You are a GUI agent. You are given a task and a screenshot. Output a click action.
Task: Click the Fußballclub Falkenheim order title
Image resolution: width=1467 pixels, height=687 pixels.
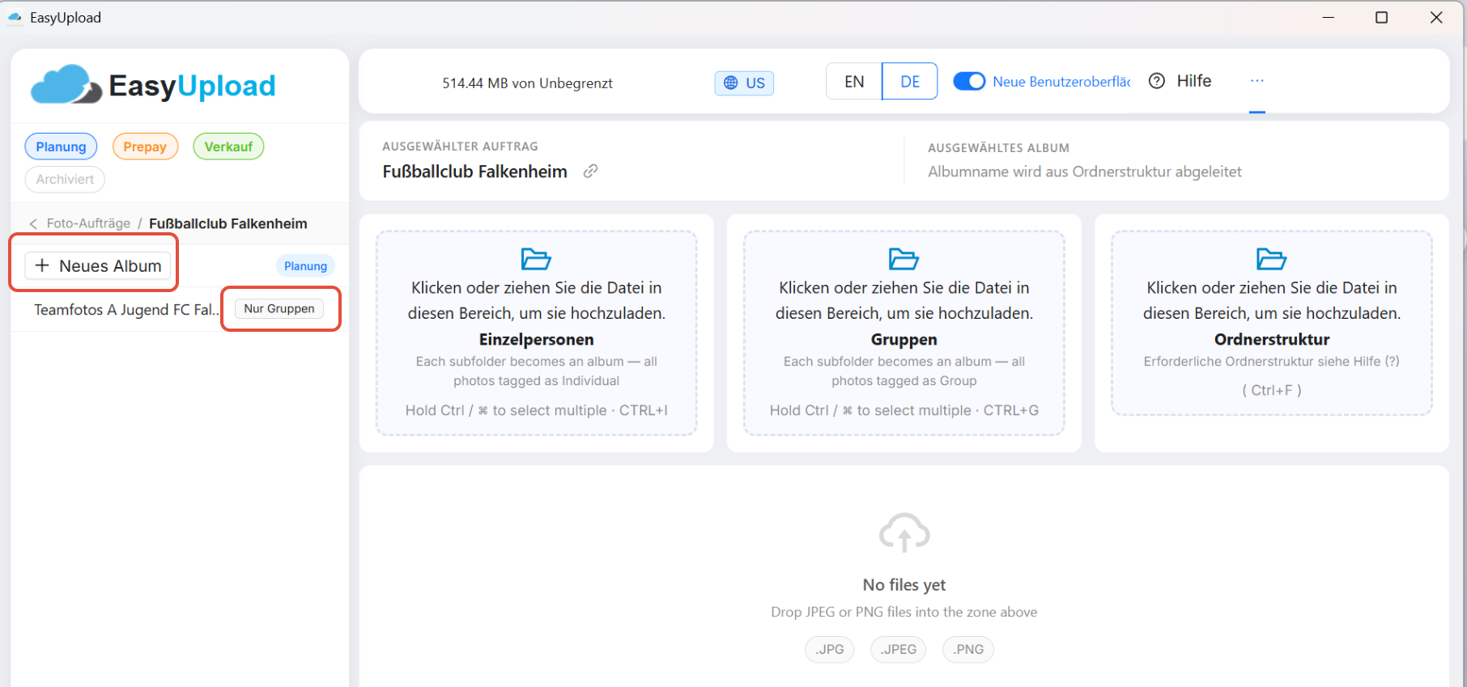[474, 172]
